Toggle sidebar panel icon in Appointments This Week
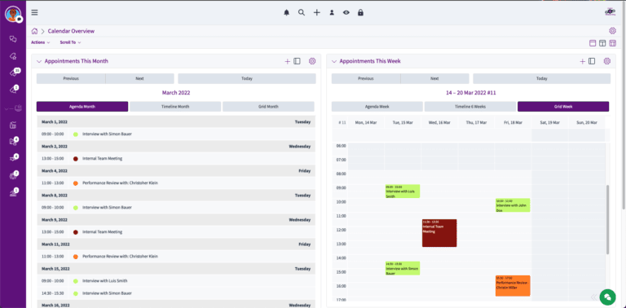The width and height of the screenshot is (626, 308). click(x=592, y=61)
